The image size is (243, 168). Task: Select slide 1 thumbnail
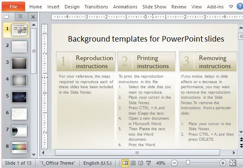19,30
